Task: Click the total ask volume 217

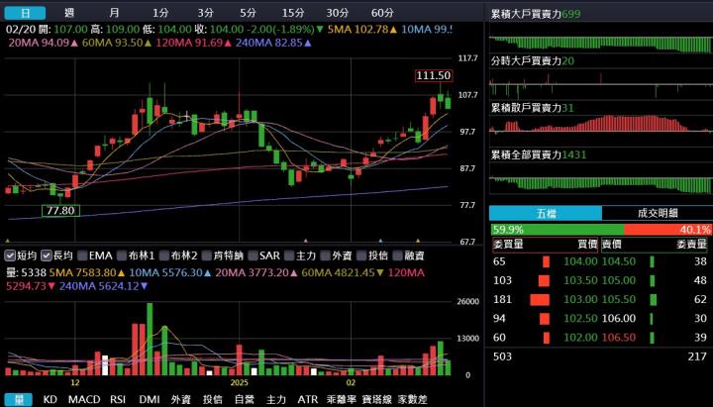Action: (x=697, y=356)
